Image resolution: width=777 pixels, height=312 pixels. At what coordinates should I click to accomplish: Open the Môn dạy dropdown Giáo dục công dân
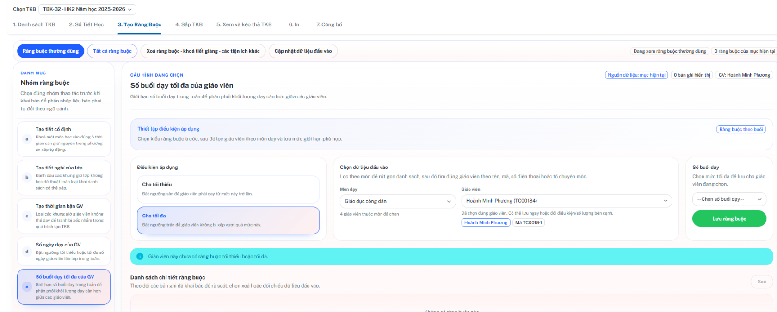(398, 201)
